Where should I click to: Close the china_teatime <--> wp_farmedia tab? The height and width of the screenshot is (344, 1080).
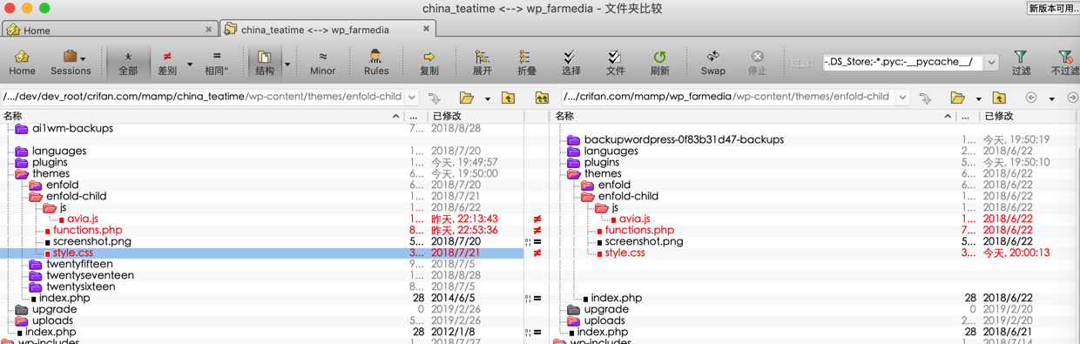tap(426, 30)
